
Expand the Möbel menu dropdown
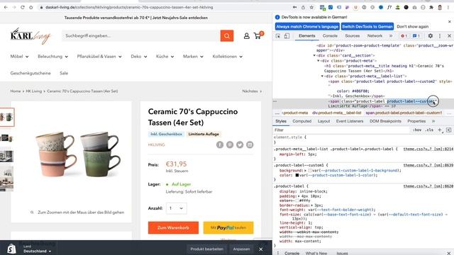(x=19, y=57)
